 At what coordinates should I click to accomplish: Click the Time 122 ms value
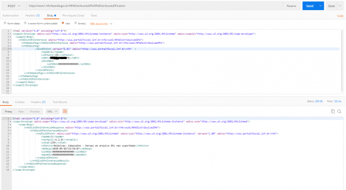tap(338, 101)
